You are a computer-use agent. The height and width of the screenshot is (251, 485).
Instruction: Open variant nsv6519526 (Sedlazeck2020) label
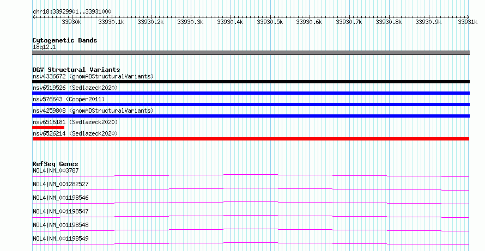(75, 88)
